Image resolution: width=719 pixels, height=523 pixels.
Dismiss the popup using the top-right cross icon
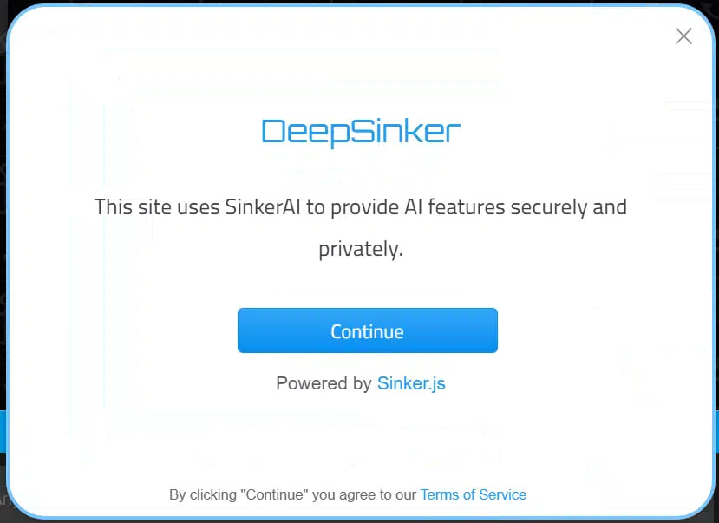coord(683,36)
